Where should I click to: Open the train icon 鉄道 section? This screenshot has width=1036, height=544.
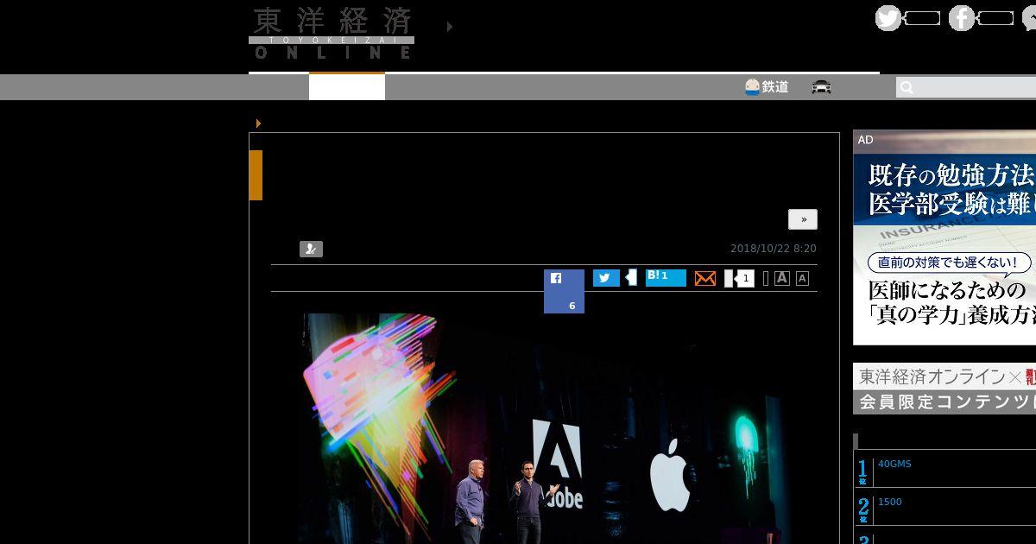pyautogui.click(x=767, y=87)
